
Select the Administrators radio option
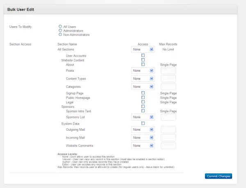pos(60,30)
